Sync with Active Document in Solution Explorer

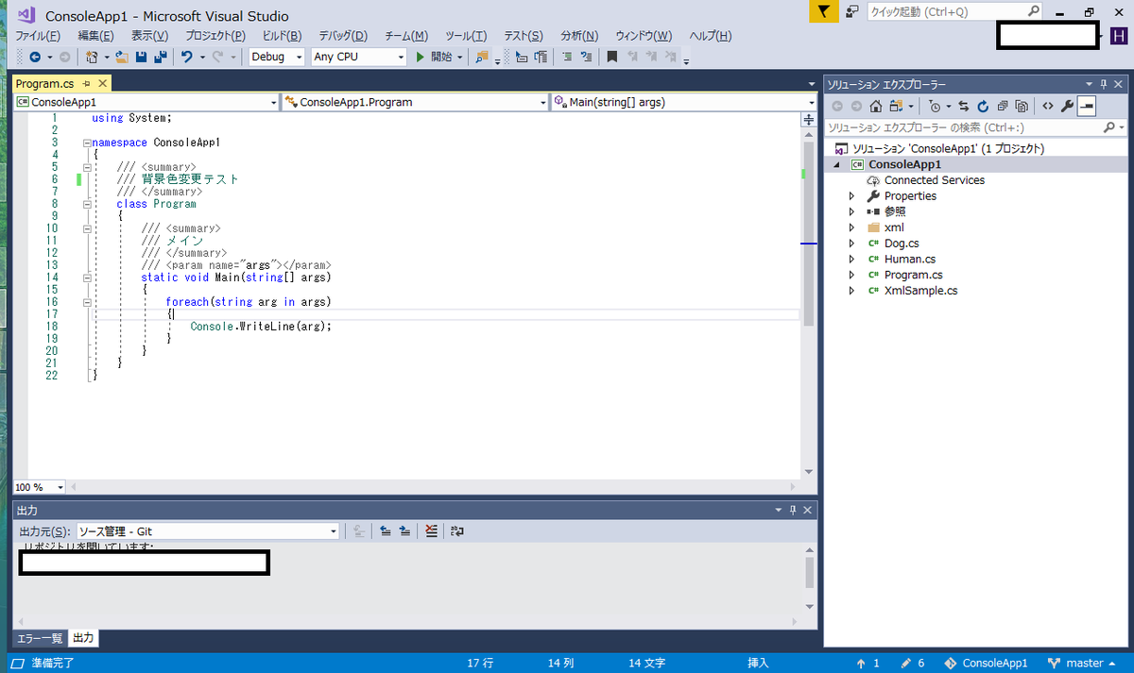(x=963, y=106)
